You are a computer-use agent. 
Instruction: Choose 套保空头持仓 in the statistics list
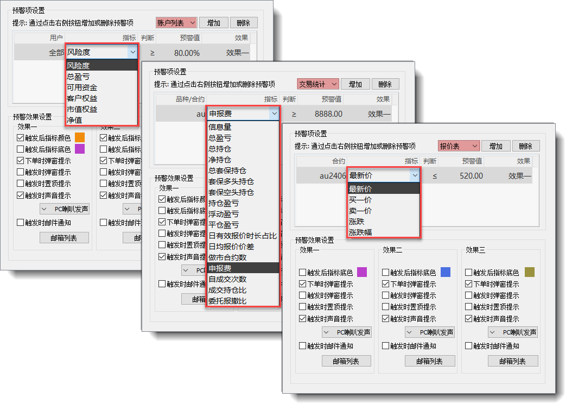tap(243, 192)
